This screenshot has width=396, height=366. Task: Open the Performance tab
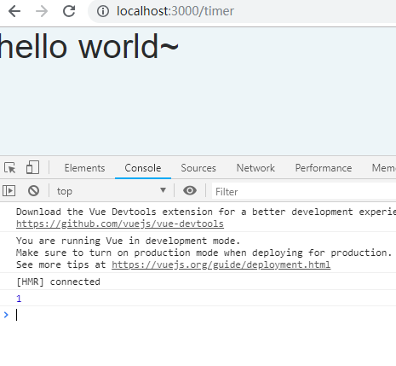pos(324,168)
